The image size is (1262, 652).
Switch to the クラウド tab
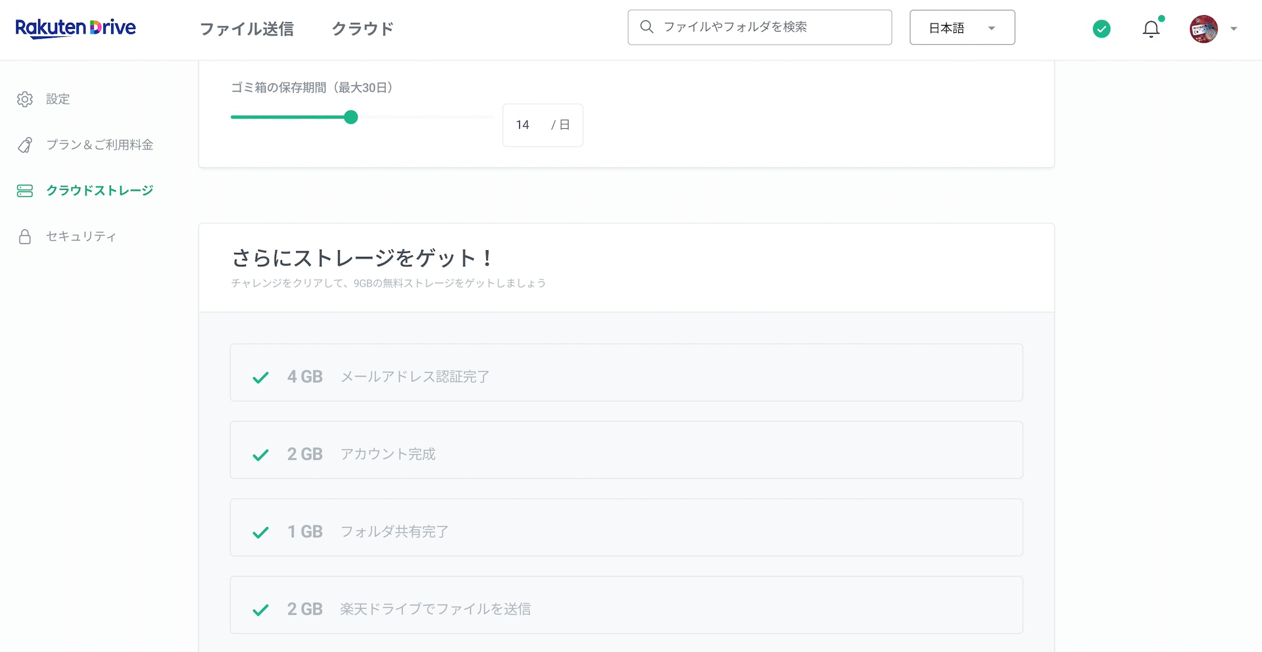pyautogui.click(x=363, y=29)
